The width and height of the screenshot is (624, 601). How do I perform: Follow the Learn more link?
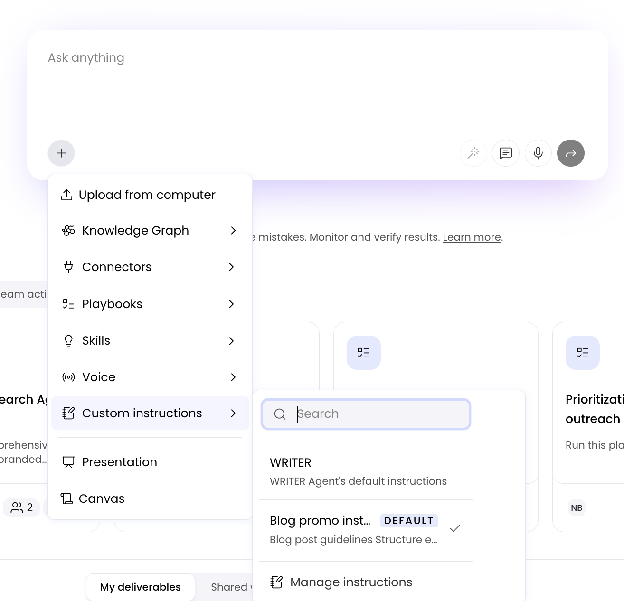pos(472,237)
